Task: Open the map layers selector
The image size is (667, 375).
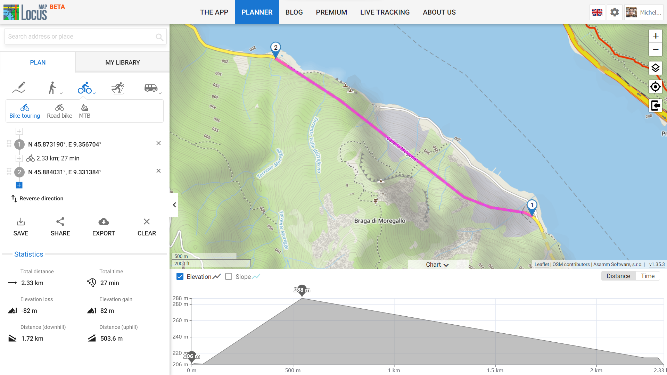Action: [655, 68]
